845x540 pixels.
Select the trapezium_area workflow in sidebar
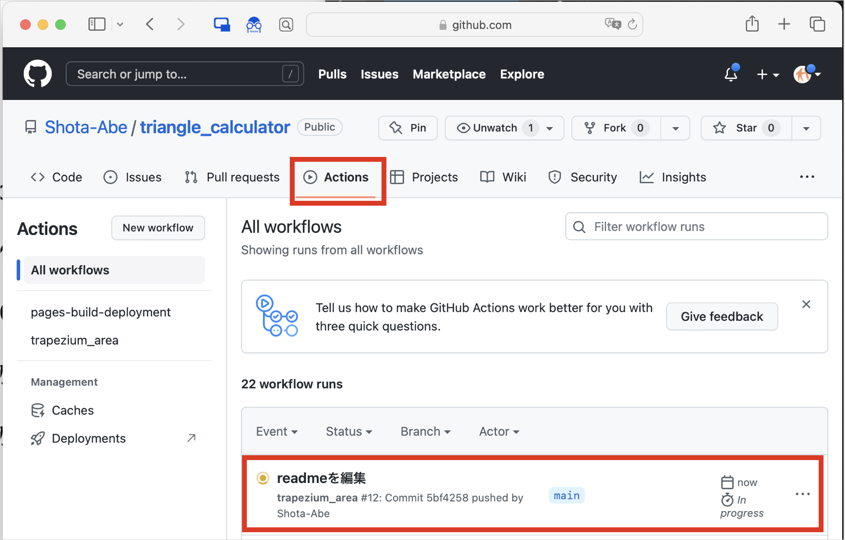point(74,340)
